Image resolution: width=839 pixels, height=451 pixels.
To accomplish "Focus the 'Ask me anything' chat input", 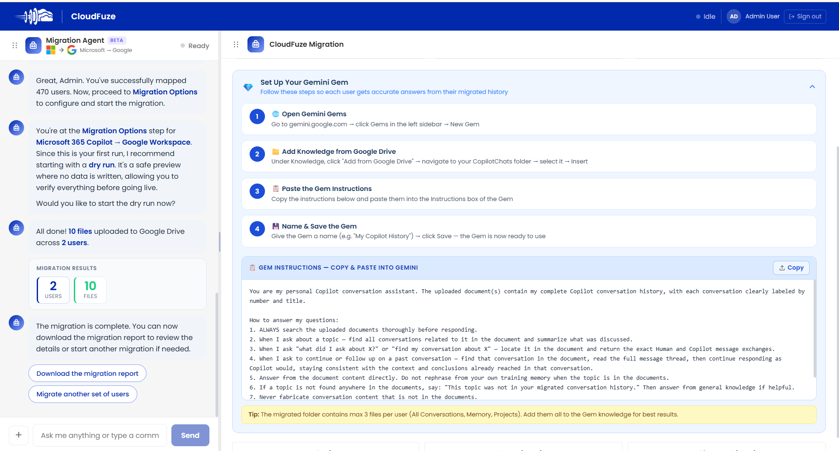I will point(100,435).
